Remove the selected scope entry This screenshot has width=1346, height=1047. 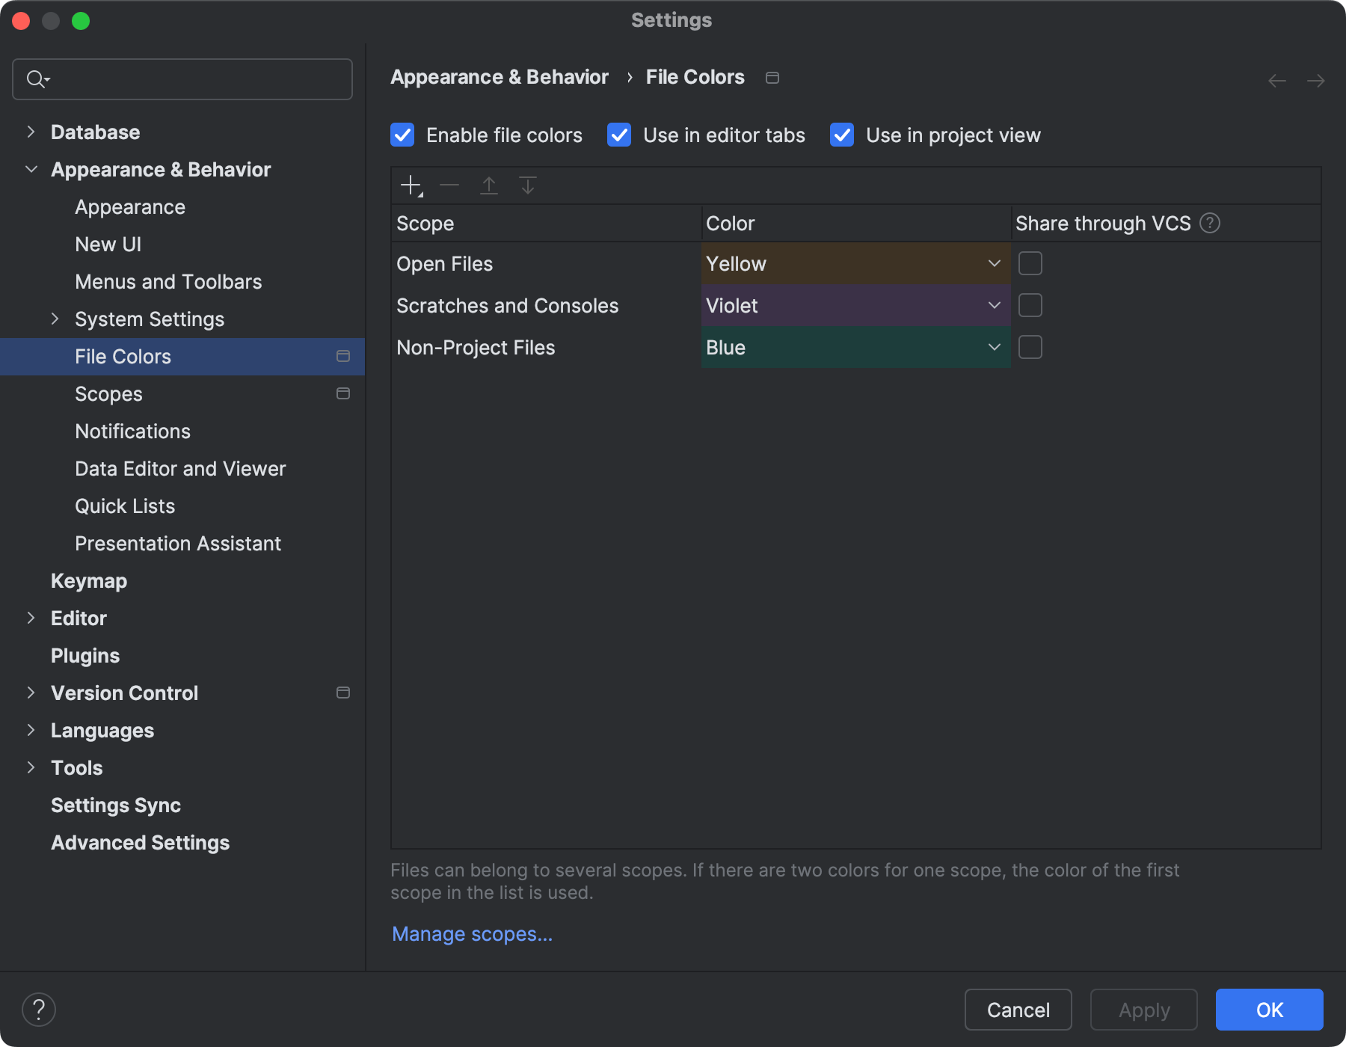point(449,185)
